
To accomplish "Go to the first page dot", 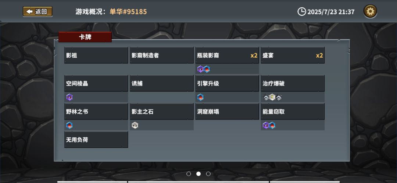I will click(x=189, y=174).
